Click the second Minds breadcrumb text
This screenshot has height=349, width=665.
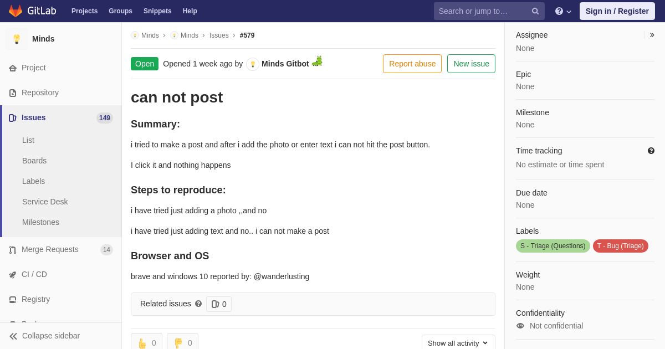(x=190, y=35)
